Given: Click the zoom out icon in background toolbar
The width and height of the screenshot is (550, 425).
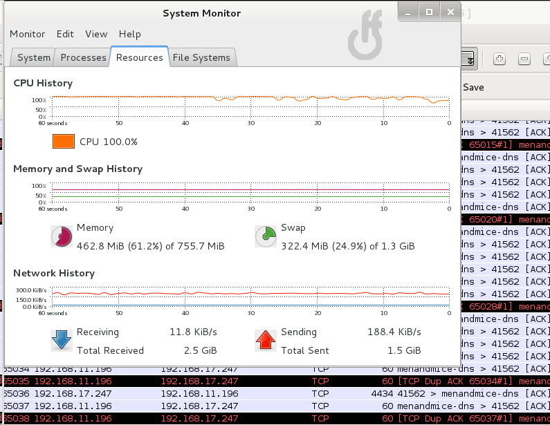Looking at the screenshot, I should 524,59.
